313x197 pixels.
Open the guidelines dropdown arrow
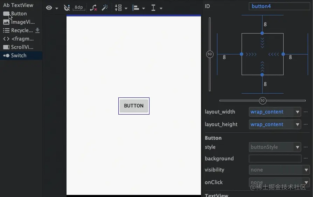(161, 8)
